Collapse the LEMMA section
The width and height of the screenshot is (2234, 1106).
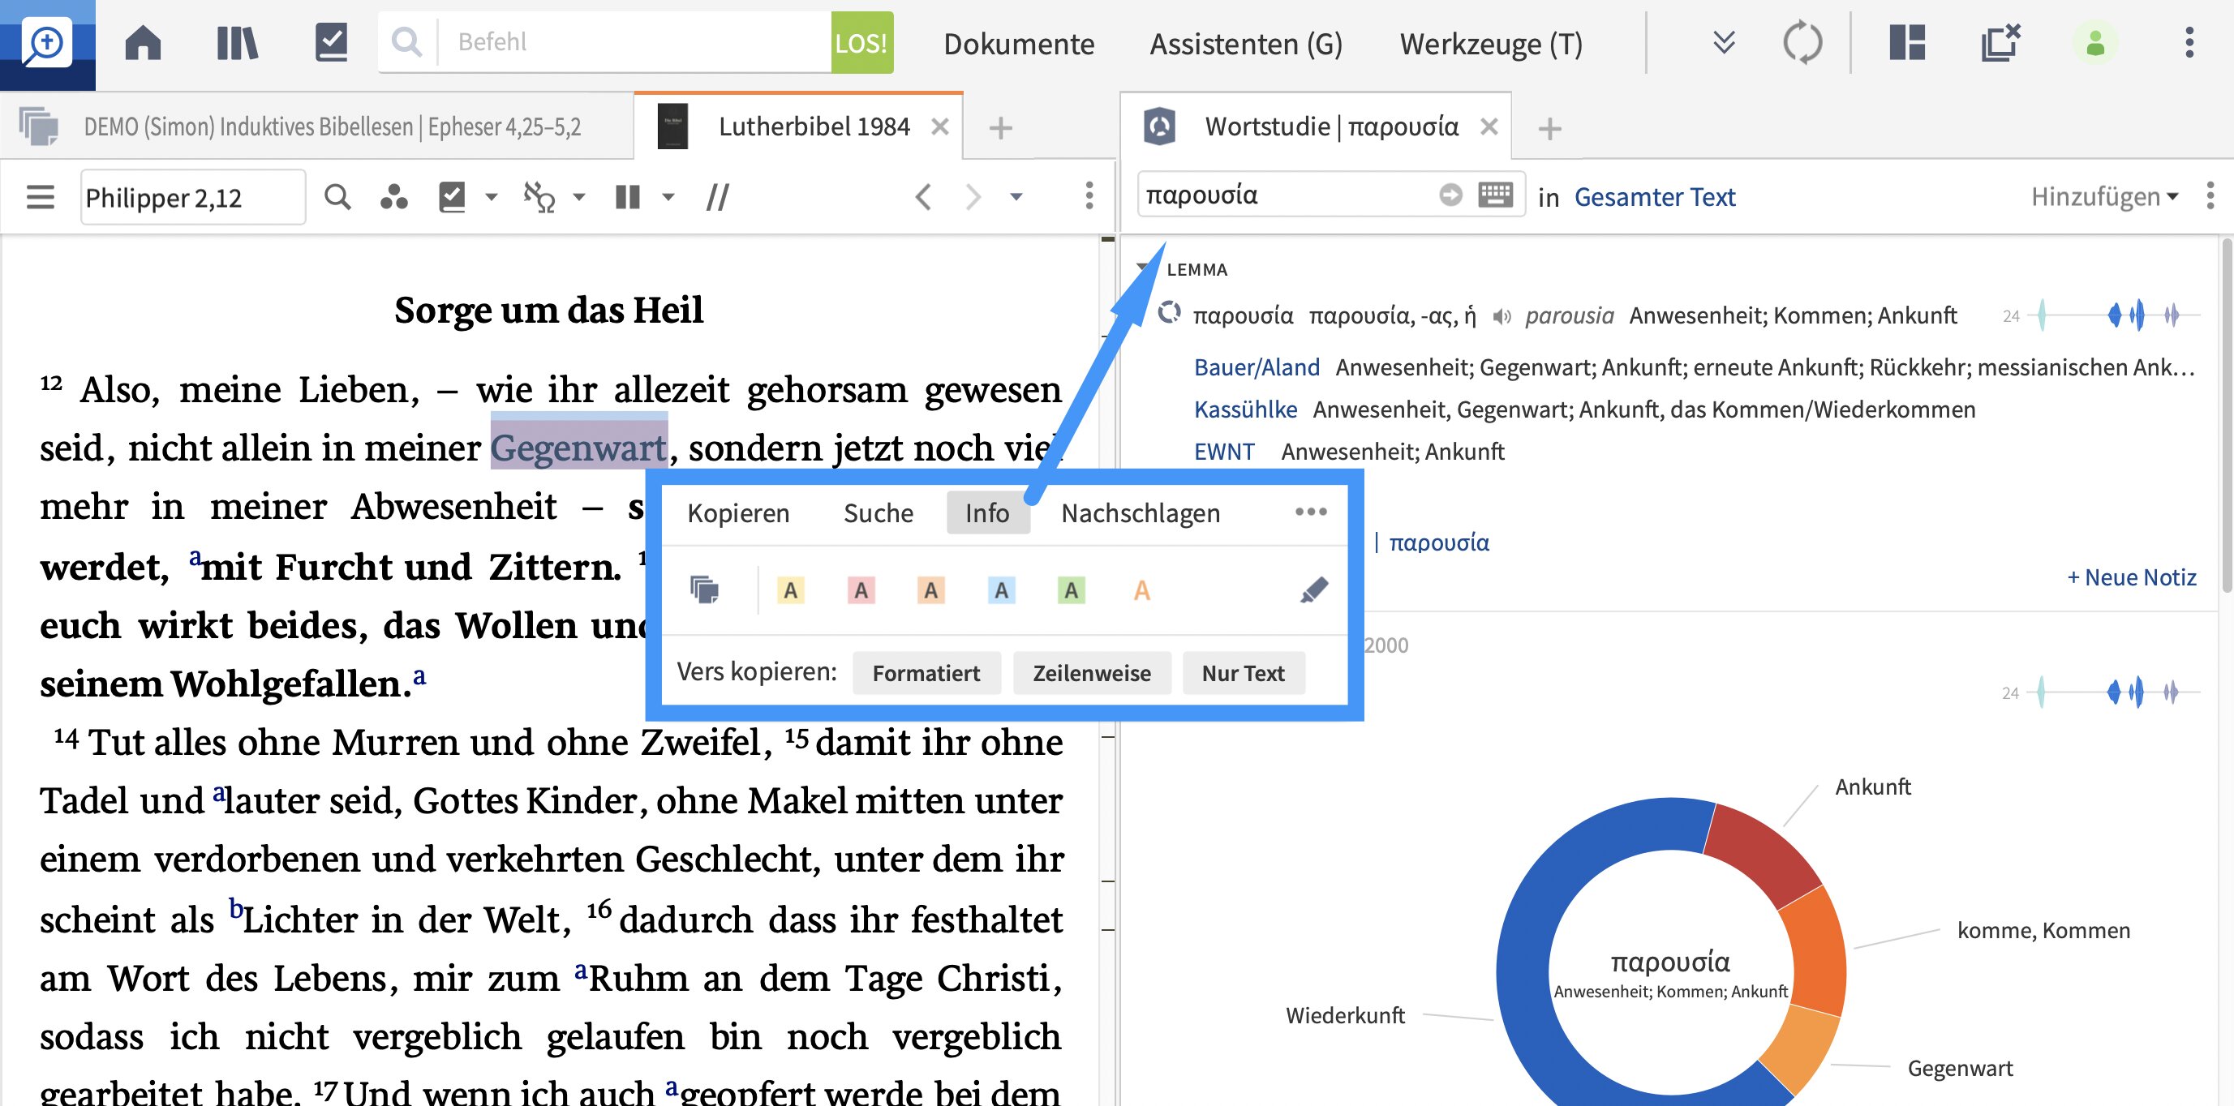tap(1143, 268)
